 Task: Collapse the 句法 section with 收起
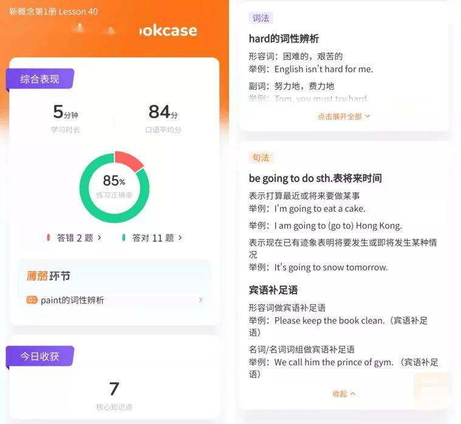[344, 394]
